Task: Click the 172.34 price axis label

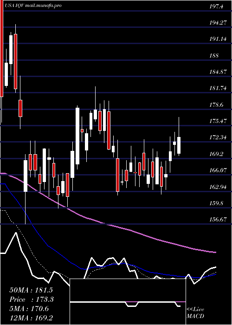Action: click(218, 137)
